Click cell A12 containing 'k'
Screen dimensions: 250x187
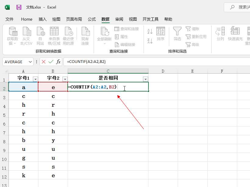click(x=23, y=175)
